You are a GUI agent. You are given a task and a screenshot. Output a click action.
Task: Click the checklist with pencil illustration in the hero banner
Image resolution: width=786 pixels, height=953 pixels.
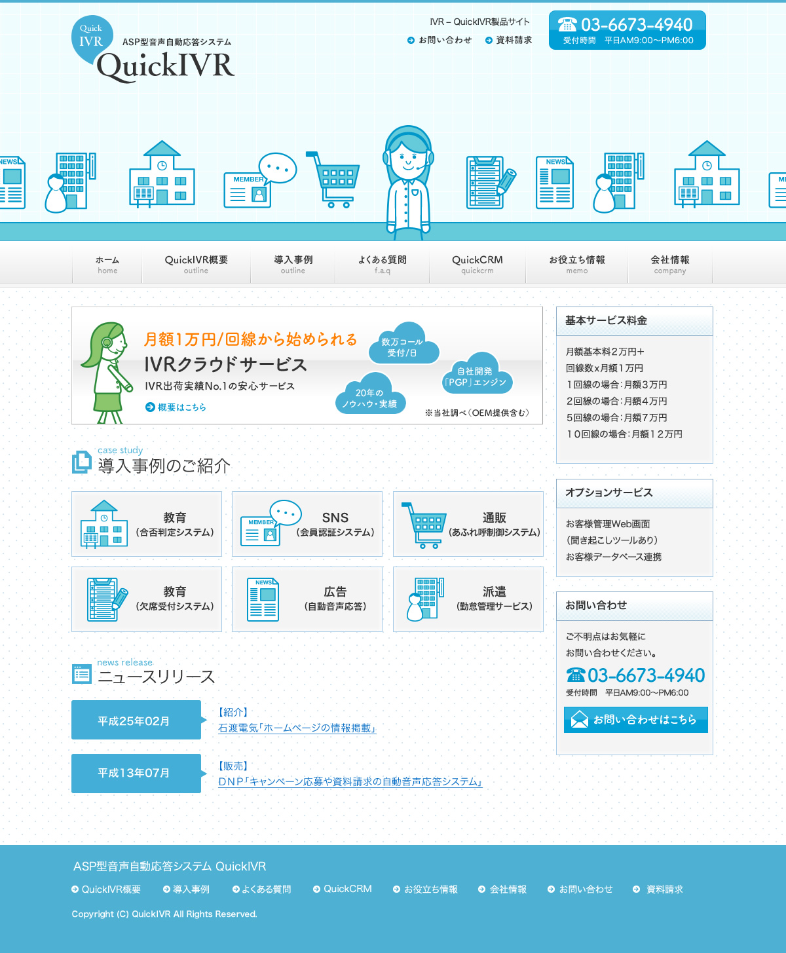coord(491,182)
